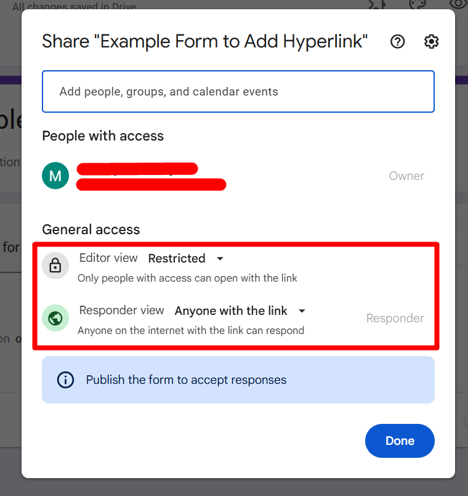This screenshot has height=496, width=468.
Task: Select the Responder view label
Action: pyautogui.click(x=121, y=310)
